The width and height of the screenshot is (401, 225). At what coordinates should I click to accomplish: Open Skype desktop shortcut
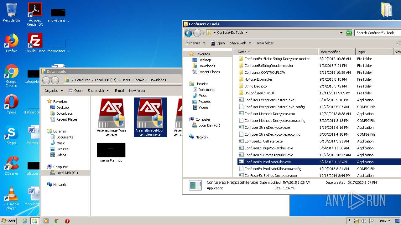[x=11, y=135]
